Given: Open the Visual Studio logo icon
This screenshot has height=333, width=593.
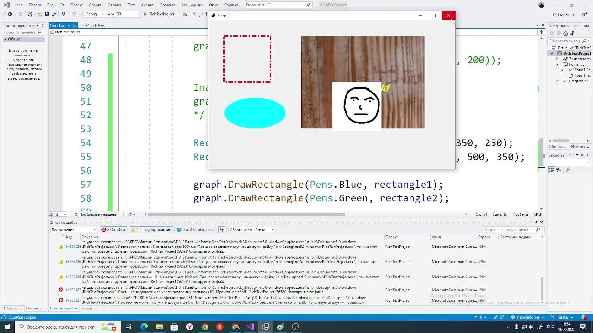Looking at the screenshot, I should [6, 5].
